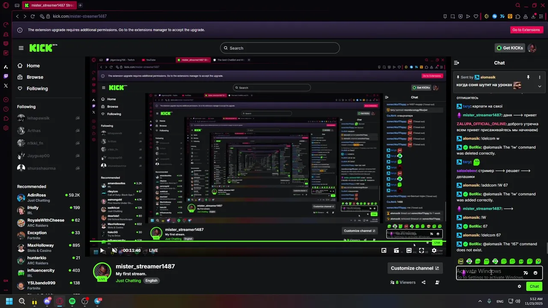Open MaxHolloway recommended channel
The width and height of the screenshot is (548, 308).
click(x=48, y=248)
